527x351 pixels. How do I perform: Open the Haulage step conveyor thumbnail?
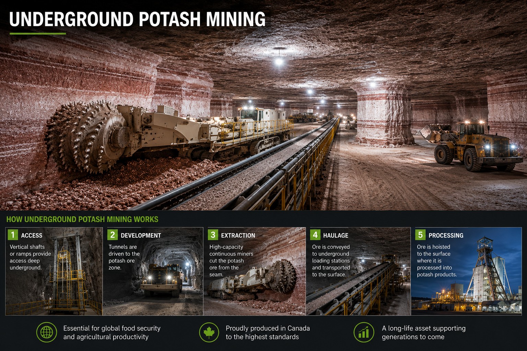pyautogui.click(x=358, y=271)
